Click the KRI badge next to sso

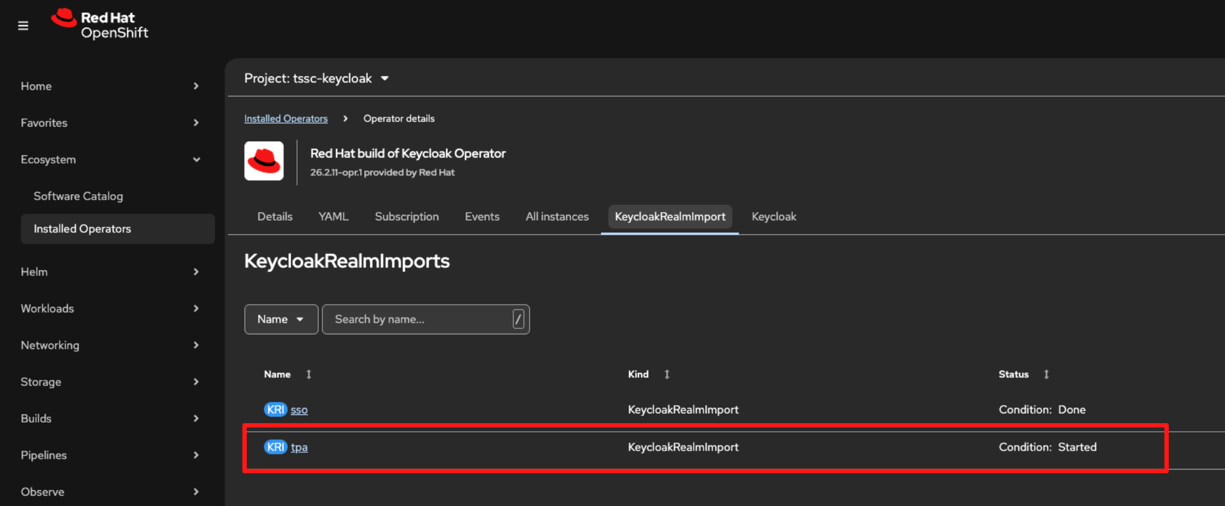[275, 409]
